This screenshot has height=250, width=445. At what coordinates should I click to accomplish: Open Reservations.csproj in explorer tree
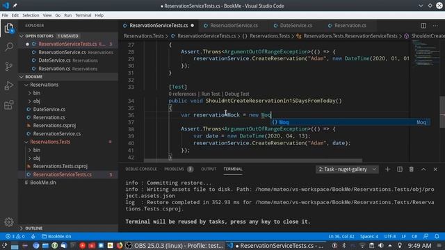click(x=68, y=125)
